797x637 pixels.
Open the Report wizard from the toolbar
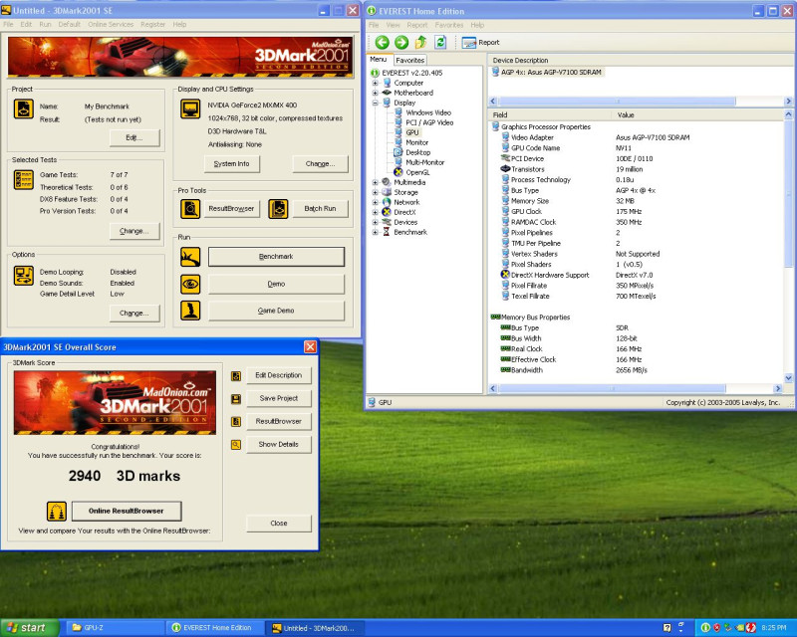481,42
